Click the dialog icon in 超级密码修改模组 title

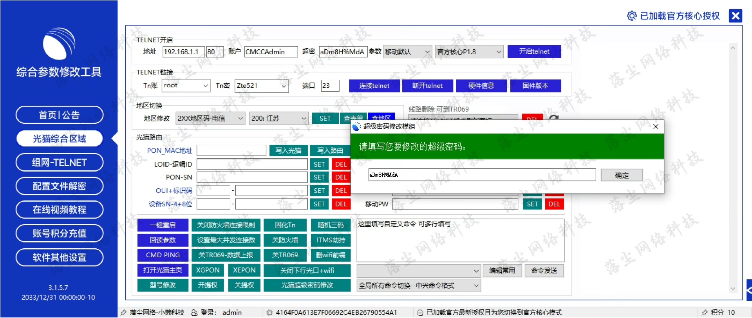(356, 126)
